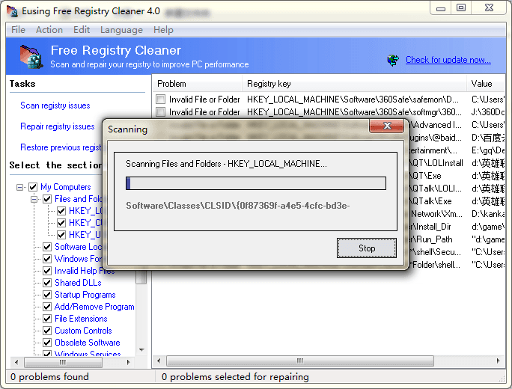Image resolution: width=512 pixels, height=389 pixels.
Task: Select File Extensions tree item
Action: coord(81,319)
